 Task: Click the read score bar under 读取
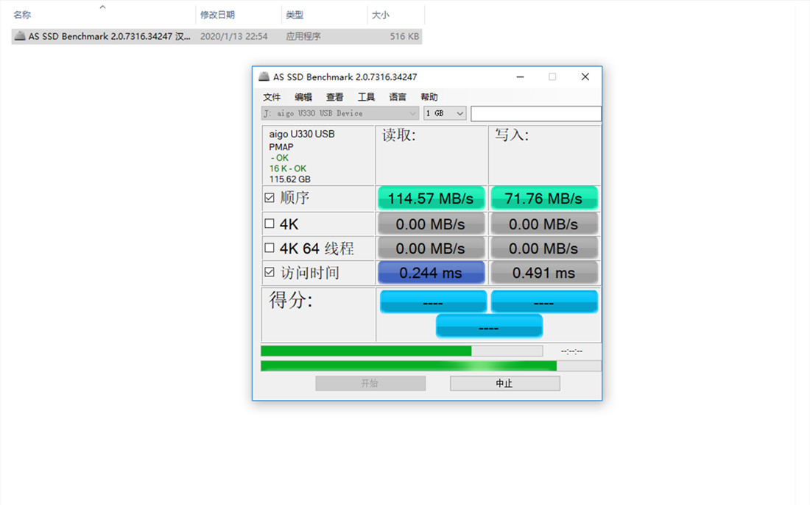433,302
